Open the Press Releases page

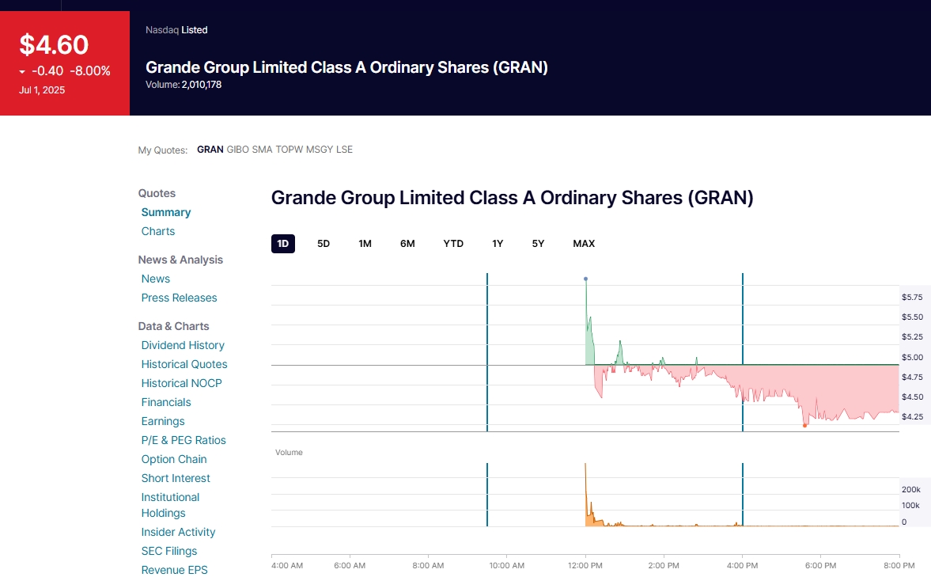point(179,298)
